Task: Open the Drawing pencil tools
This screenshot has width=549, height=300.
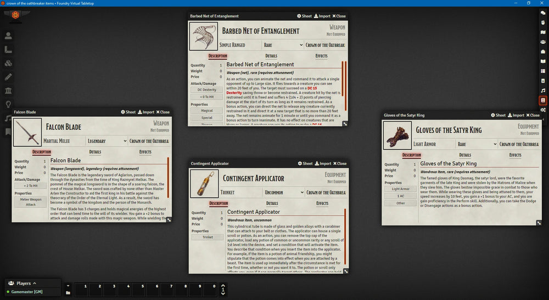Action: 8,77
